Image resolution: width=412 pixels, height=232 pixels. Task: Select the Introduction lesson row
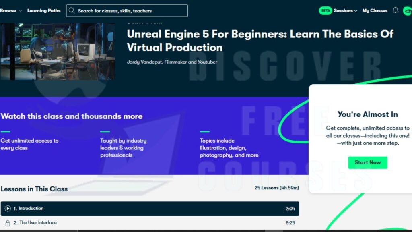(150, 209)
